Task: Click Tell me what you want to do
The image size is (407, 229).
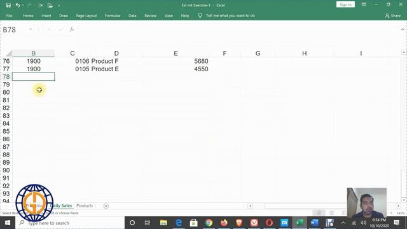Action: 230,15
